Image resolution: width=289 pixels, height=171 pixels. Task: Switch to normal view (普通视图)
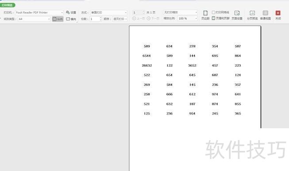click(266, 15)
